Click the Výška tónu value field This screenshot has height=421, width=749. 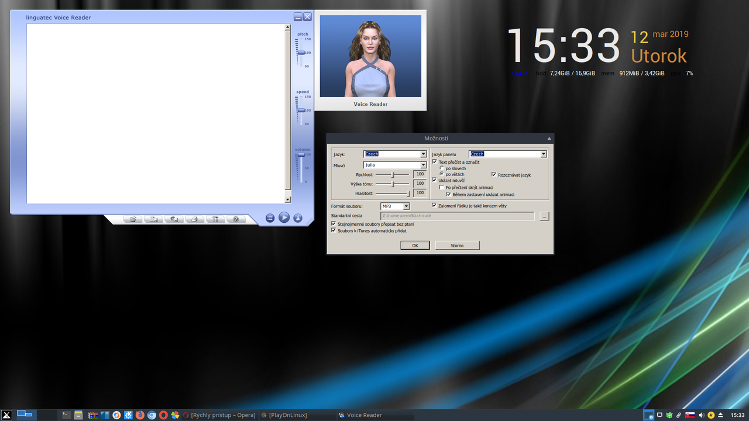pos(420,184)
